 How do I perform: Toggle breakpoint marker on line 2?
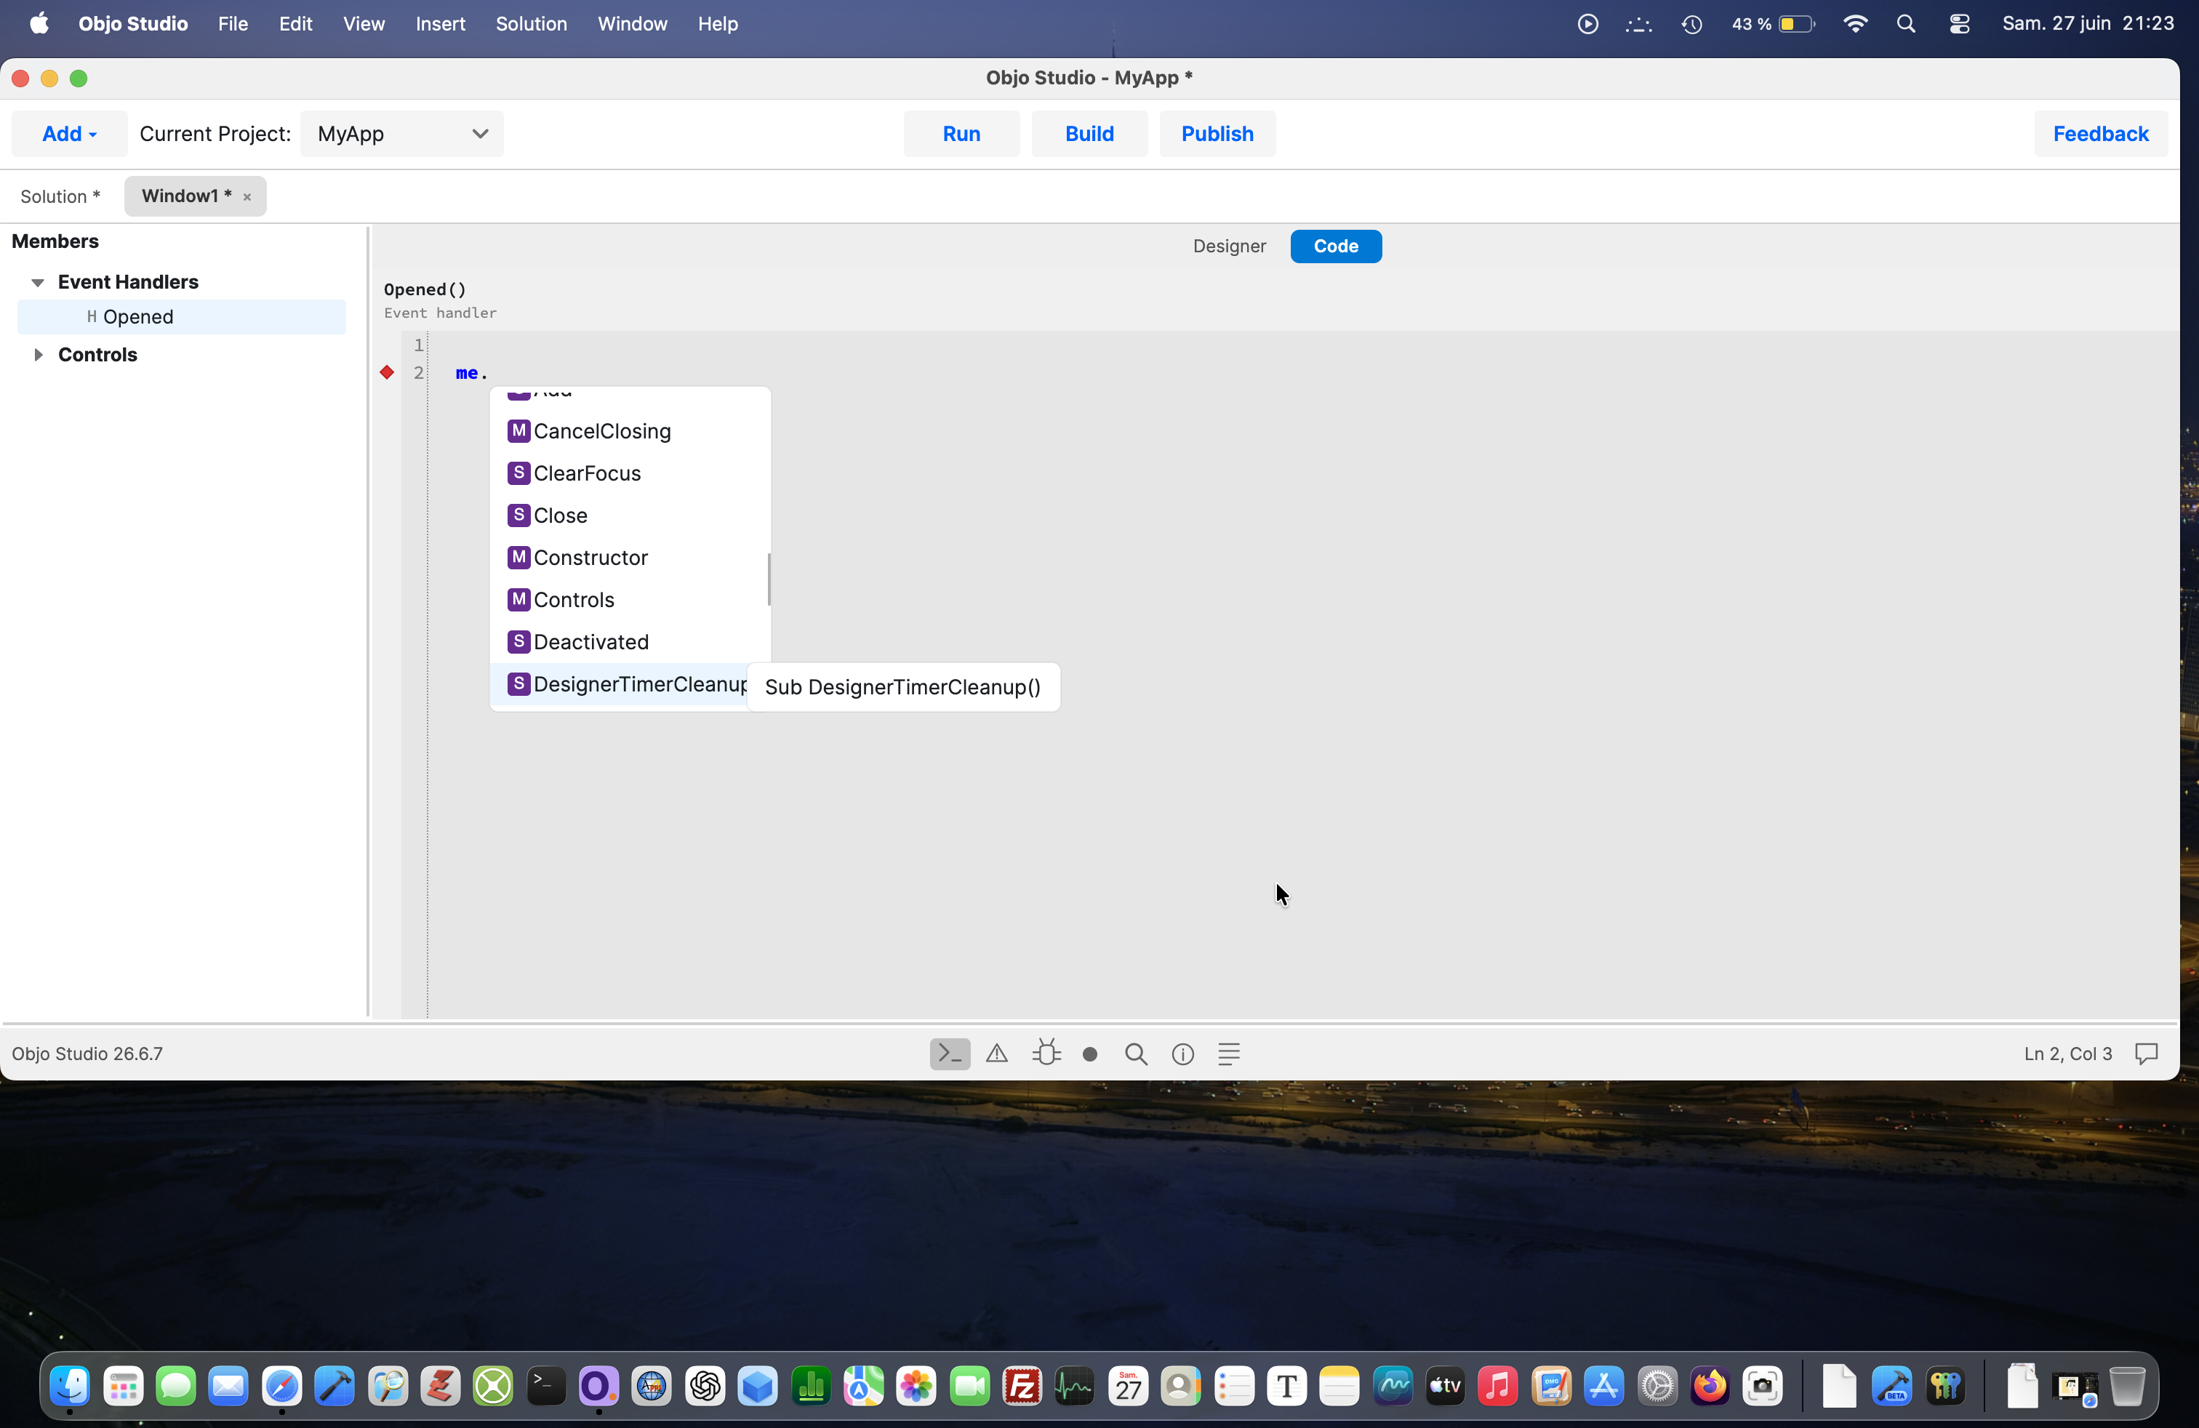[387, 372]
